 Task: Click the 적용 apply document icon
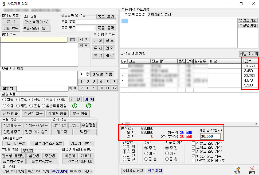[237, 168]
